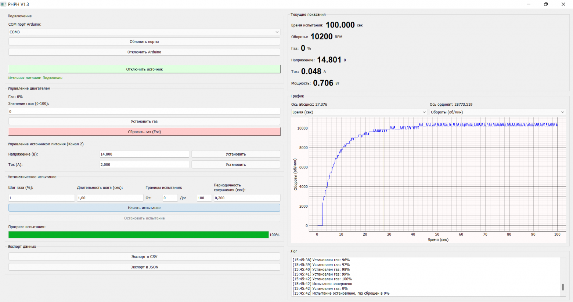Image resolution: width=573 pixels, height=302 pixels.
Task: Click the green Отключить источник button
Action: tap(144, 69)
